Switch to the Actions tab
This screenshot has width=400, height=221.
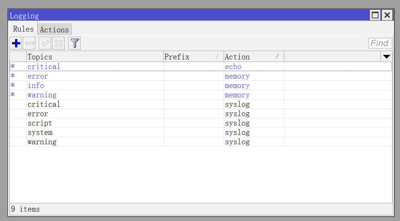(54, 30)
